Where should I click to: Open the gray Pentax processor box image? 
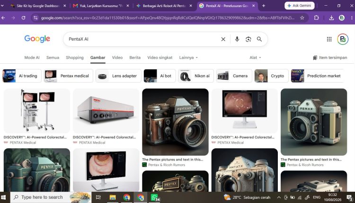click(x=106, y=110)
